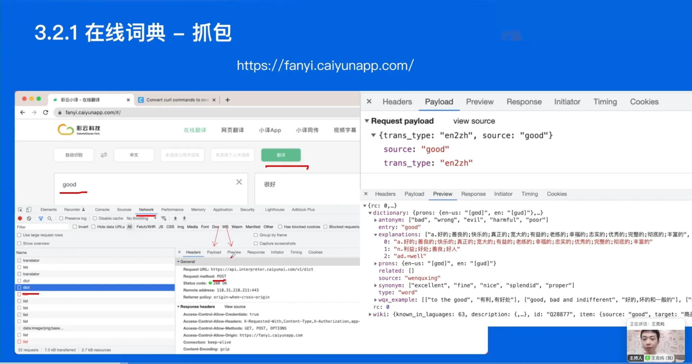Clear the network log icon
This screenshot has width=692, height=364.
pyautogui.click(x=29, y=218)
